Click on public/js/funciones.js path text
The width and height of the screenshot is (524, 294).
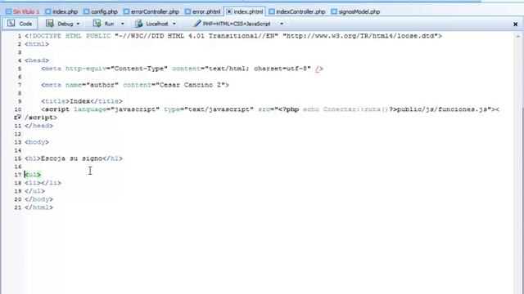(x=443, y=109)
